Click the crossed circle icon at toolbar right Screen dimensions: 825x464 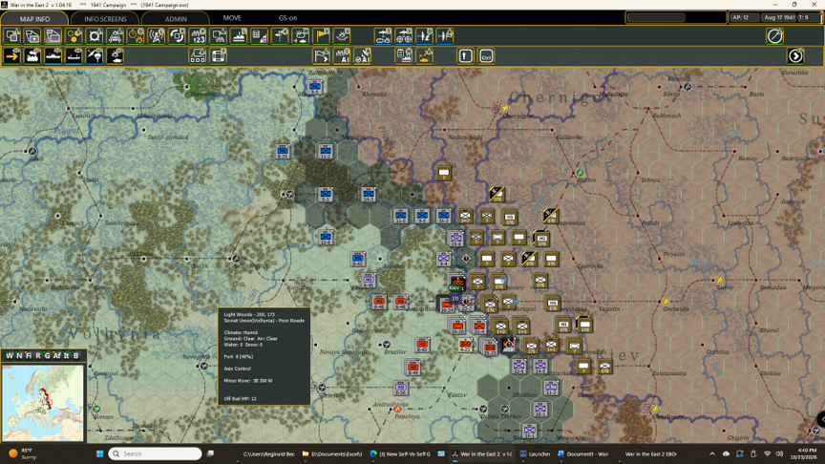[774, 36]
